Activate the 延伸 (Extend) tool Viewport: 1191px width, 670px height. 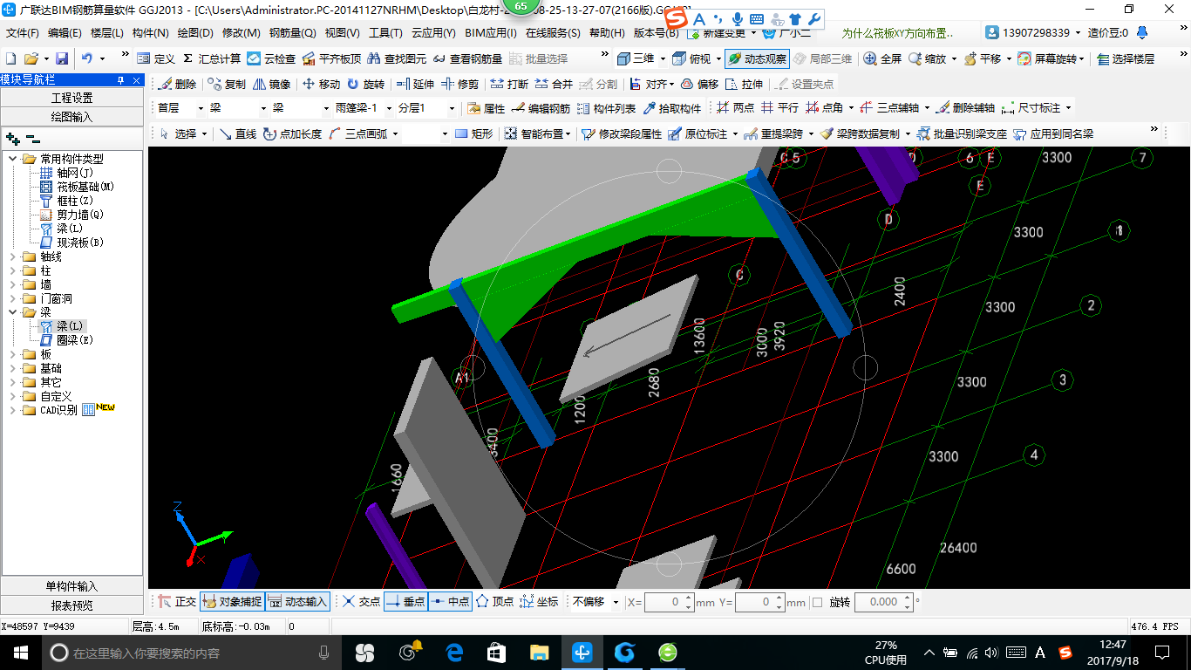tap(414, 85)
